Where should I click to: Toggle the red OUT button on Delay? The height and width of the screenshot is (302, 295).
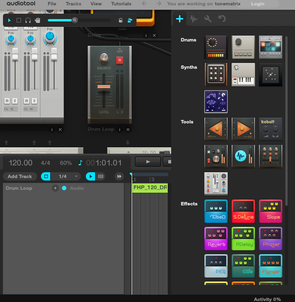coord(119,60)
